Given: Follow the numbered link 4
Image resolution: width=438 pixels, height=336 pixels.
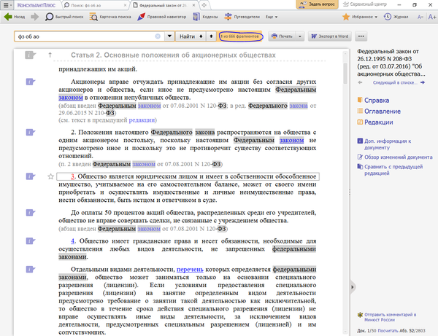Looking at the screenshot, I should (x=72, y=241).
